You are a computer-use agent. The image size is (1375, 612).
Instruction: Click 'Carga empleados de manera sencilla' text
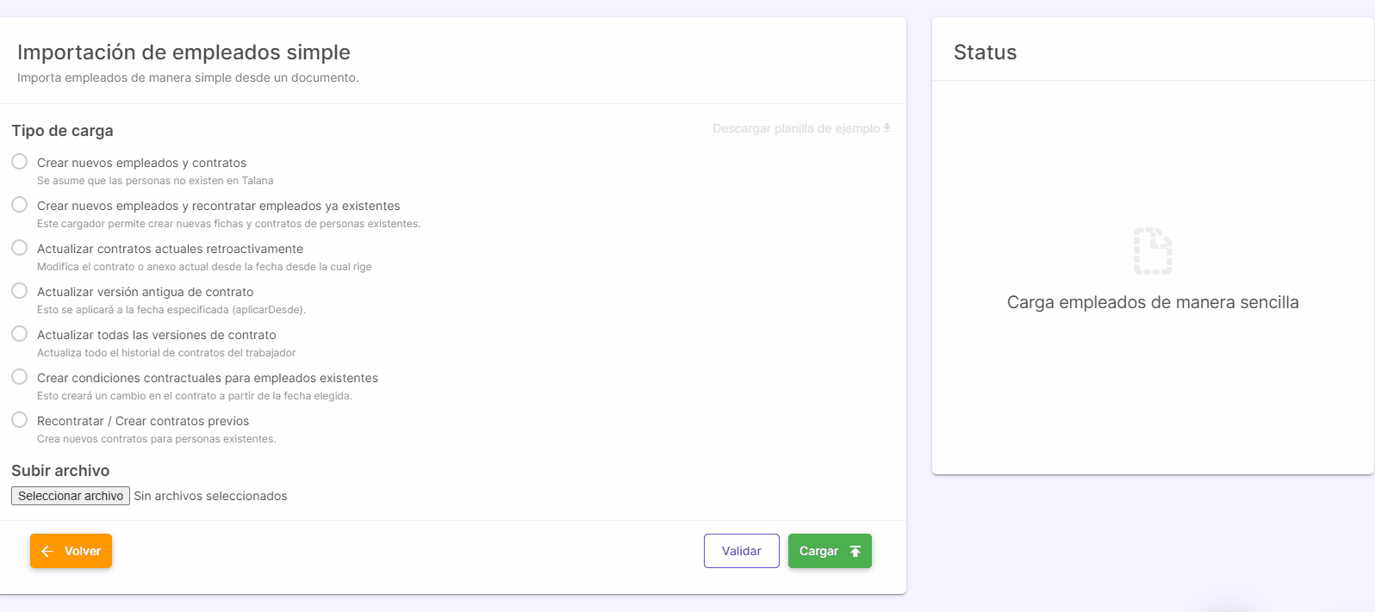click(1152, 302)
